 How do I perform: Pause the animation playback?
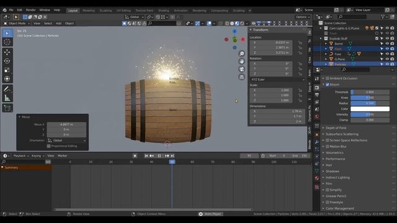tap(159, 155)
